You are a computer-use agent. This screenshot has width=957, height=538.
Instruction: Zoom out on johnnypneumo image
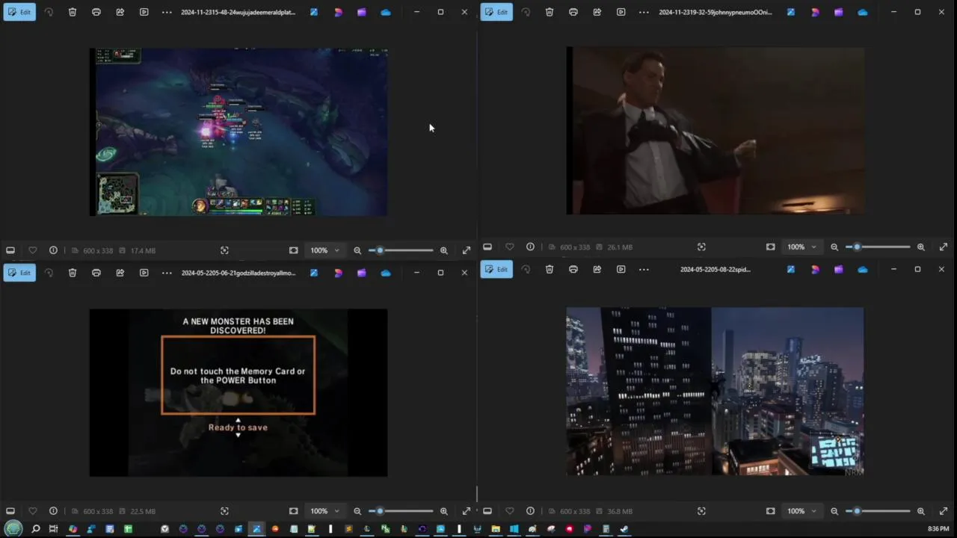[834, 247]
